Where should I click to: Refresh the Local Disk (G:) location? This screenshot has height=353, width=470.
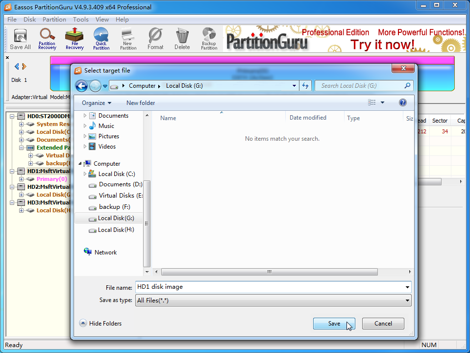tap(305, 86)
